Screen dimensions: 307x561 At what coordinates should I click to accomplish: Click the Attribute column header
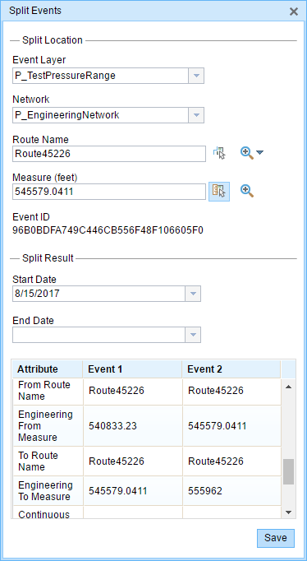point(47,369)
